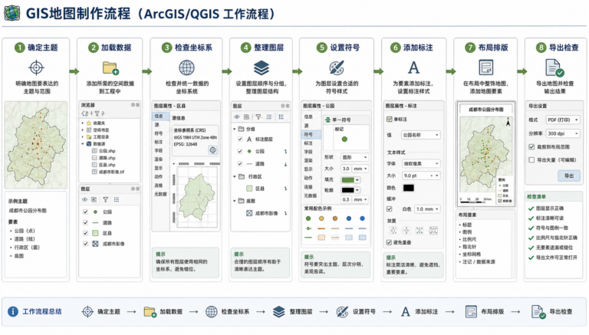The image size is (589, 335).
Task: Click the green 填充 color swatch
Action: click(x=348, y=180)
